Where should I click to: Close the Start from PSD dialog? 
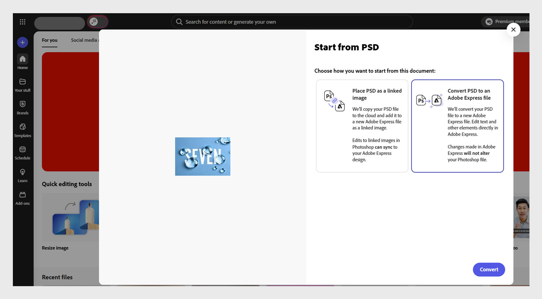click(x=513, y=29)
